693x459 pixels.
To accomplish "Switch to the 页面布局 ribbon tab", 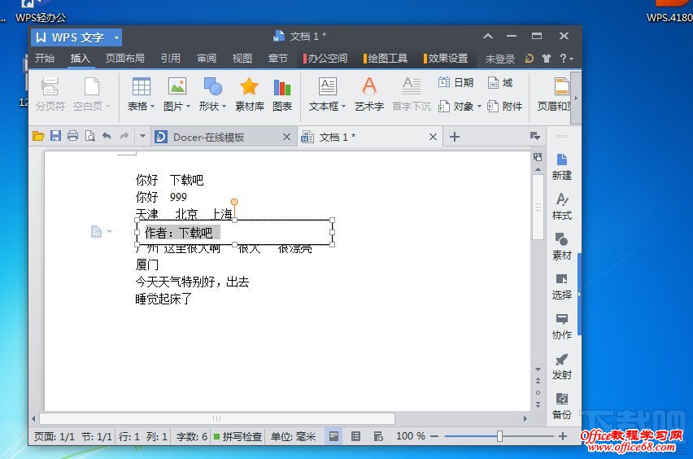I will pos(124,59).
